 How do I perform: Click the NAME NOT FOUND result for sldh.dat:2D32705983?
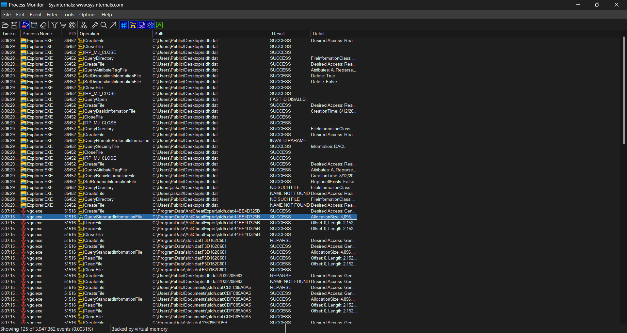point(290,282)
